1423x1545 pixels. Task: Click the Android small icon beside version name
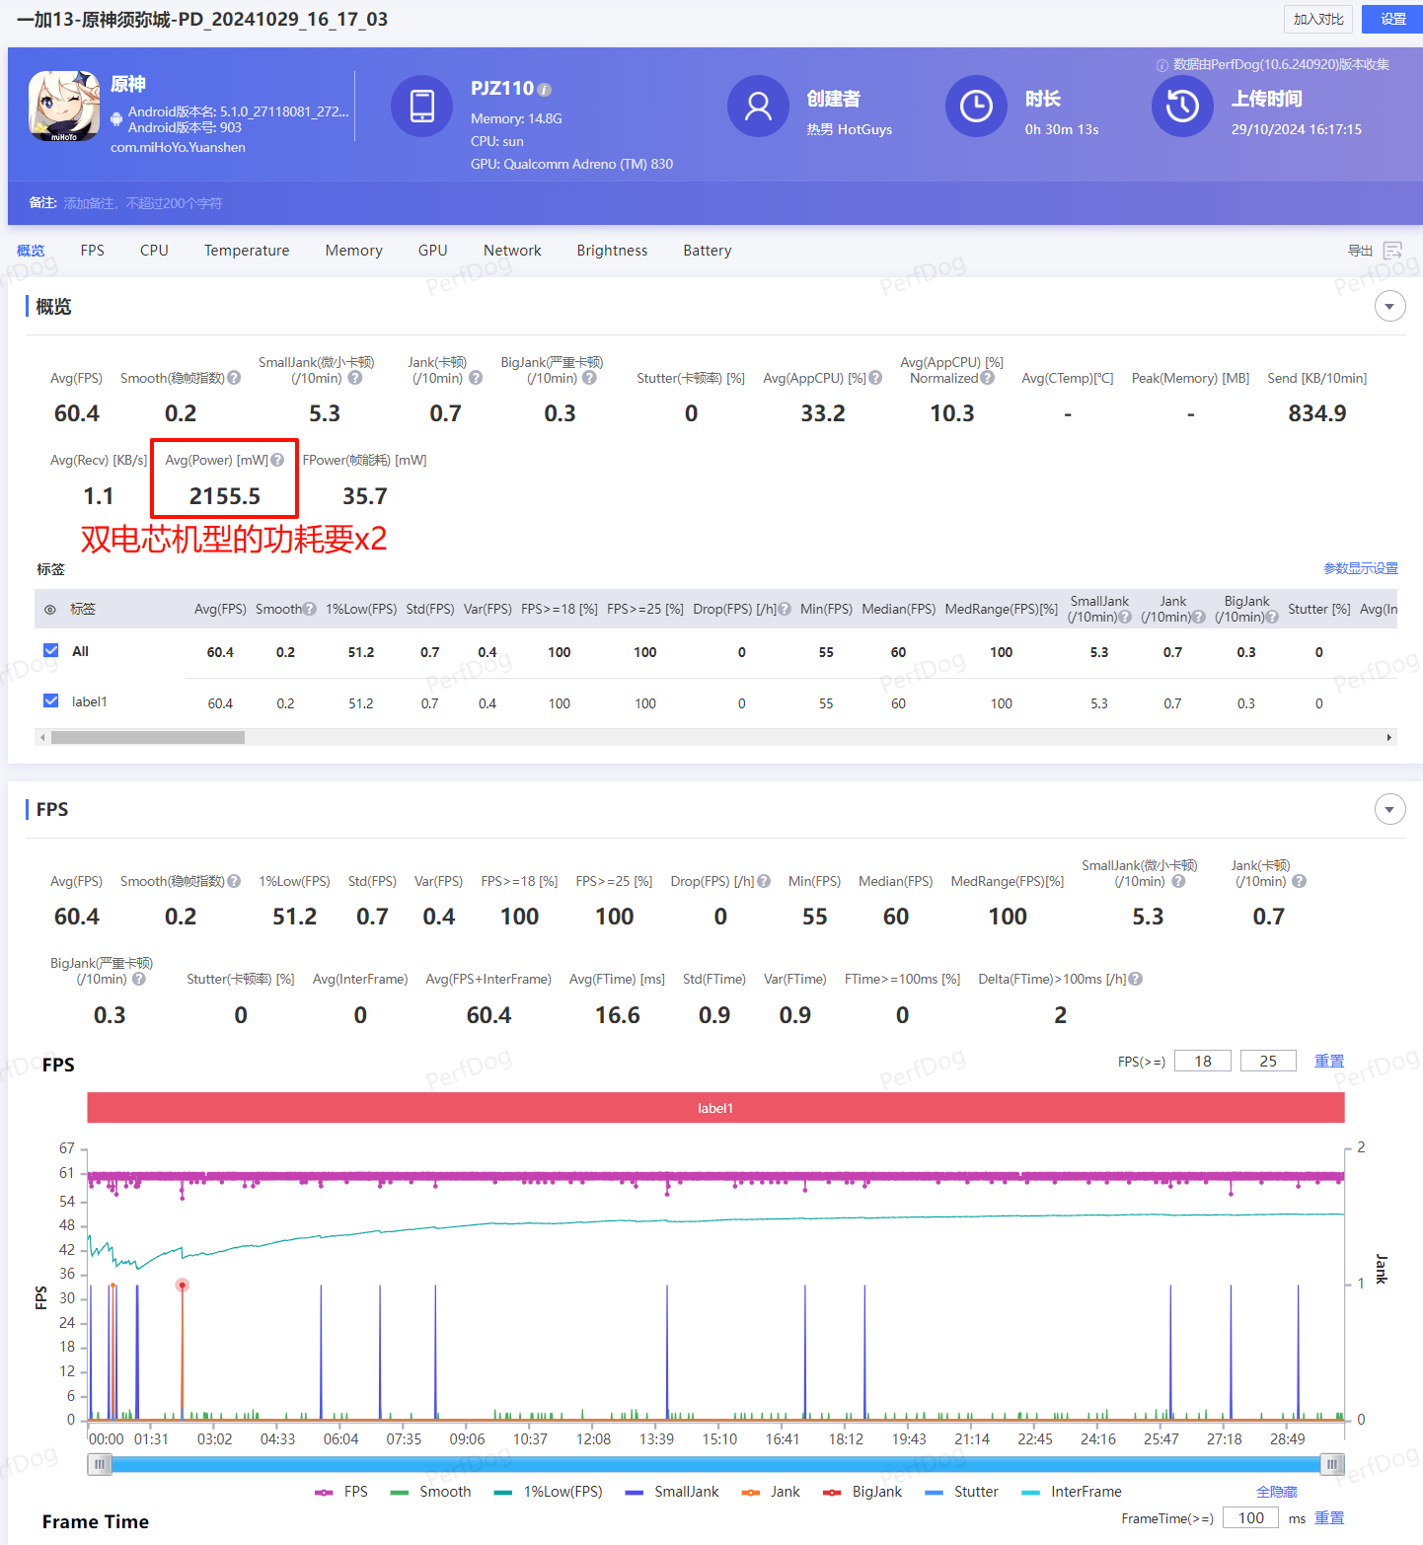pyautogui.click(x=116, y=119)
